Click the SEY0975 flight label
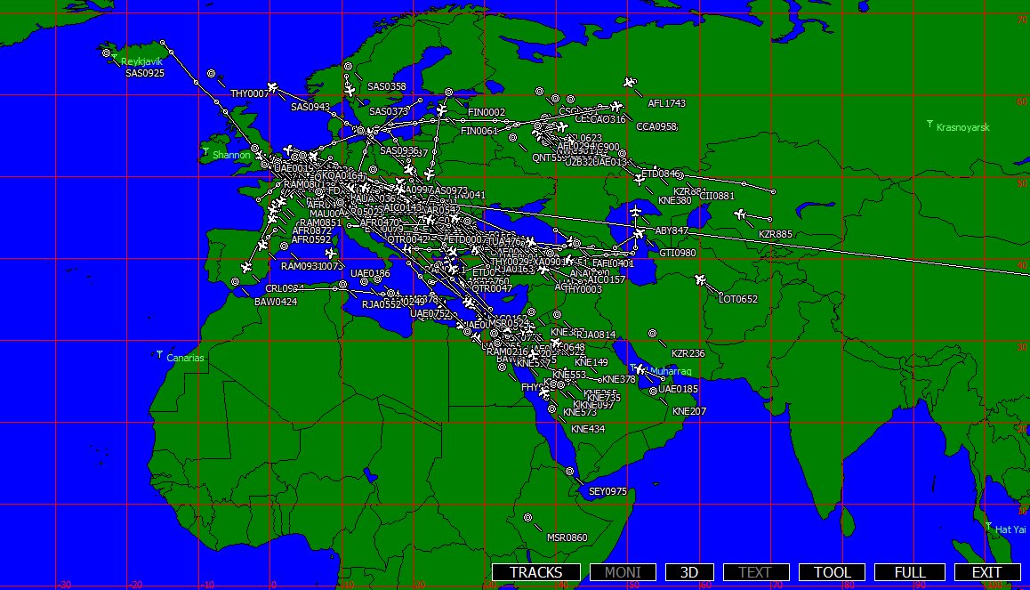Image resolution: width=1030 pixels, height=590 pixels. coord(608,491)
